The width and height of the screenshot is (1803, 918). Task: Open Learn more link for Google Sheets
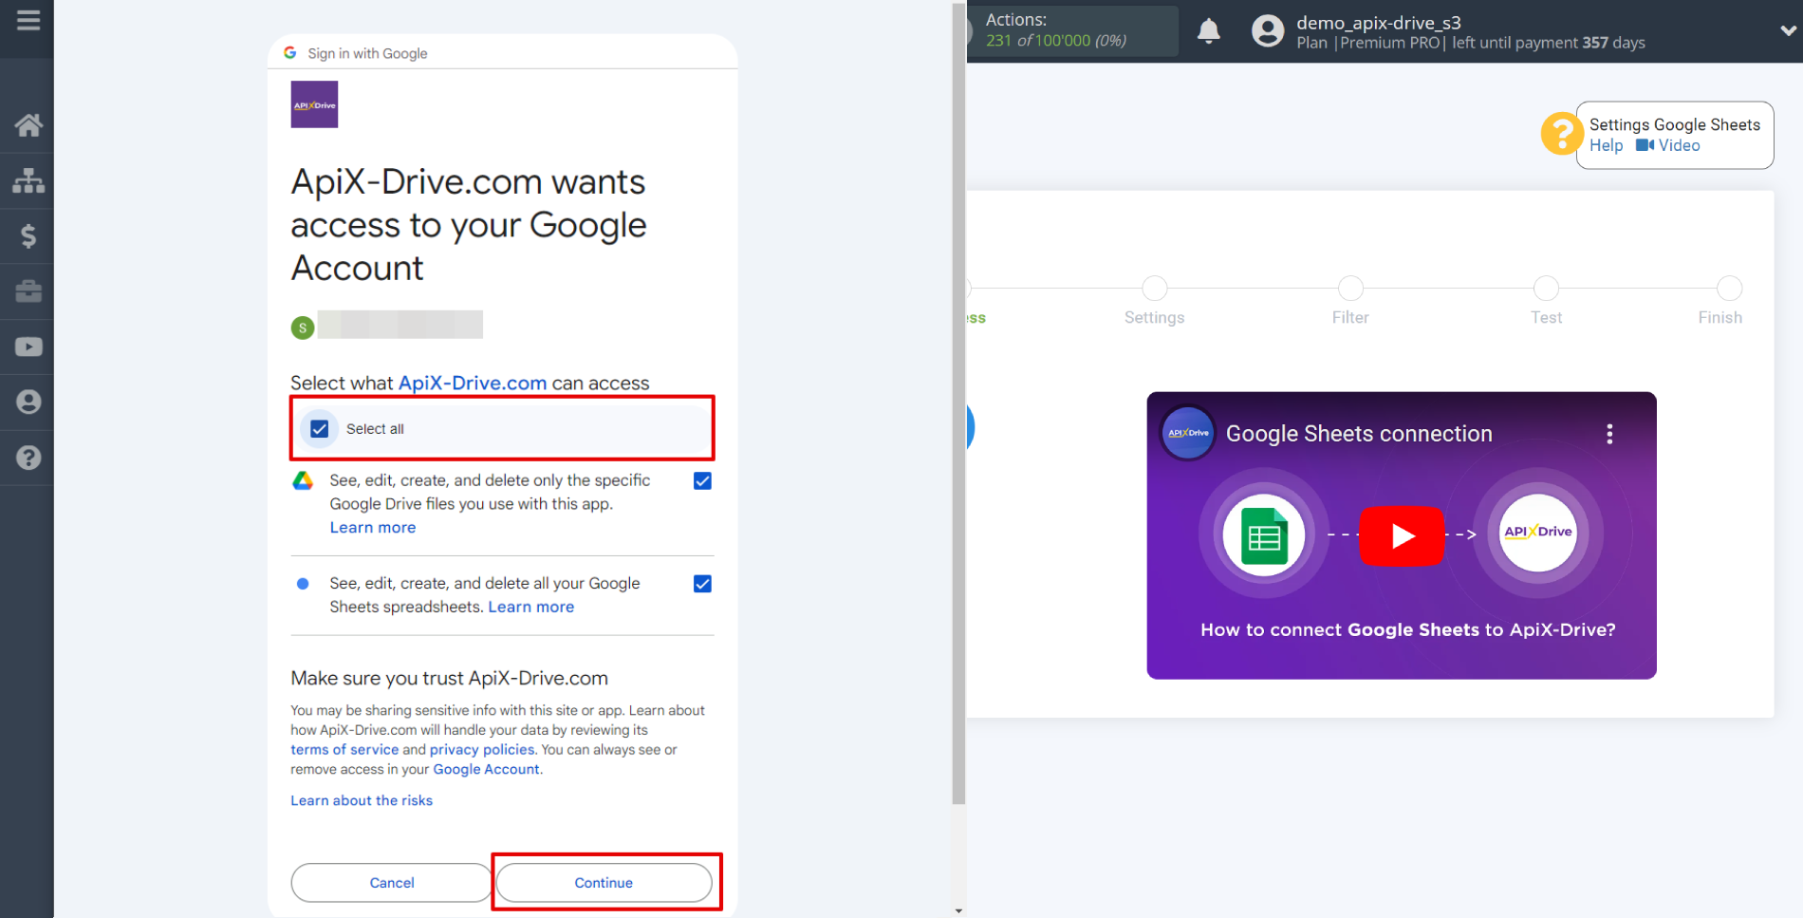point(531,607)
